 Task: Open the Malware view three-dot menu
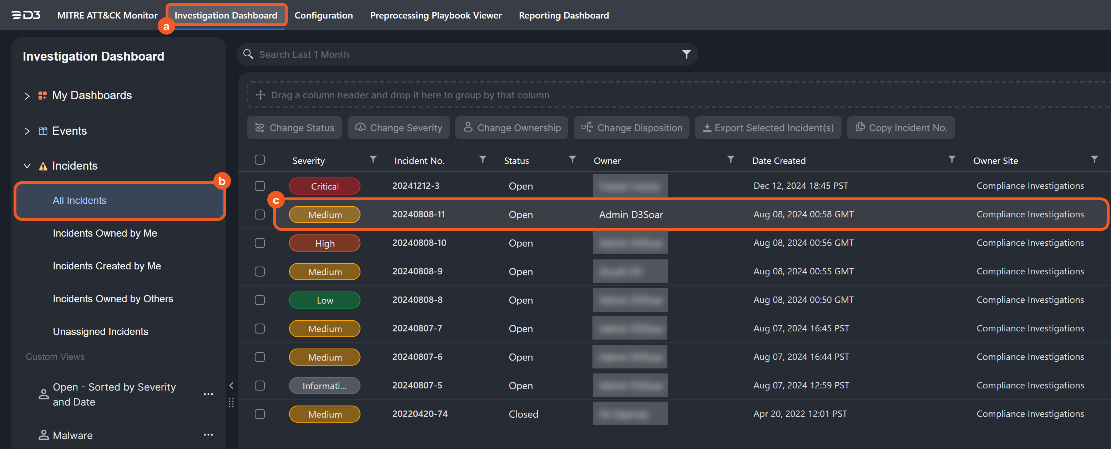pyautogui.click(x=208, y=435)
